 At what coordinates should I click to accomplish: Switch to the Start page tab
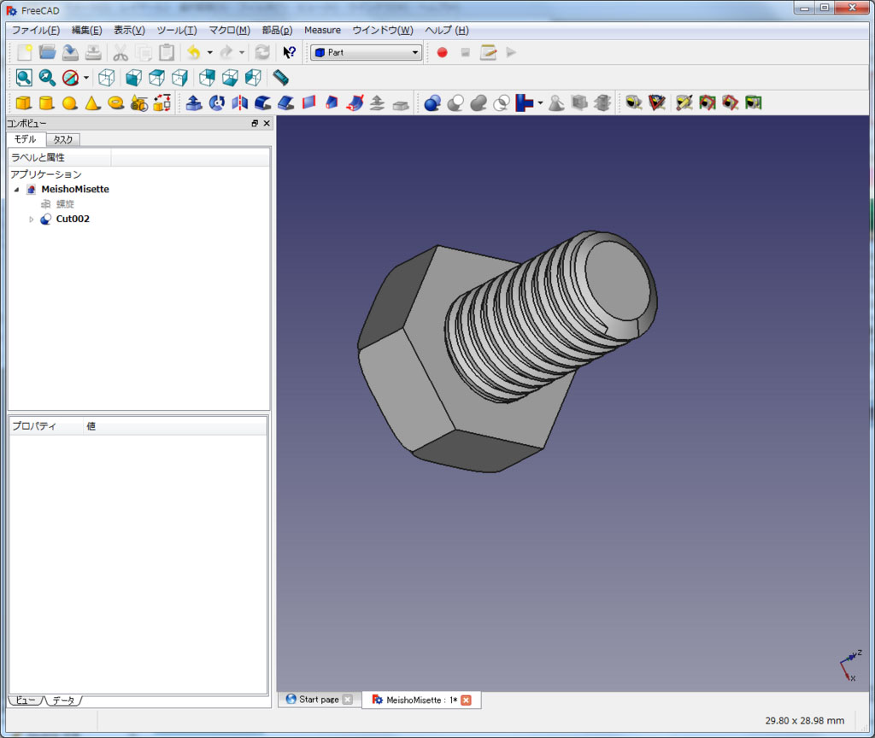pos(319,700)
